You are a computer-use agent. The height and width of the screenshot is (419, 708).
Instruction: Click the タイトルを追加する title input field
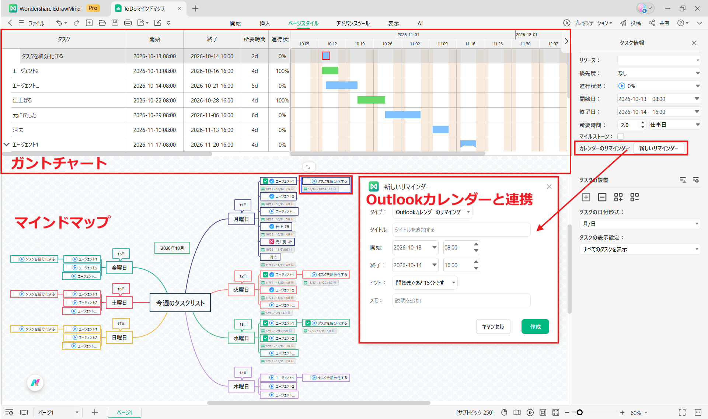(x=461, y=229)
